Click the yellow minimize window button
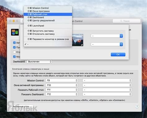This screenshot has width=147, height=118. coord(14,21)
